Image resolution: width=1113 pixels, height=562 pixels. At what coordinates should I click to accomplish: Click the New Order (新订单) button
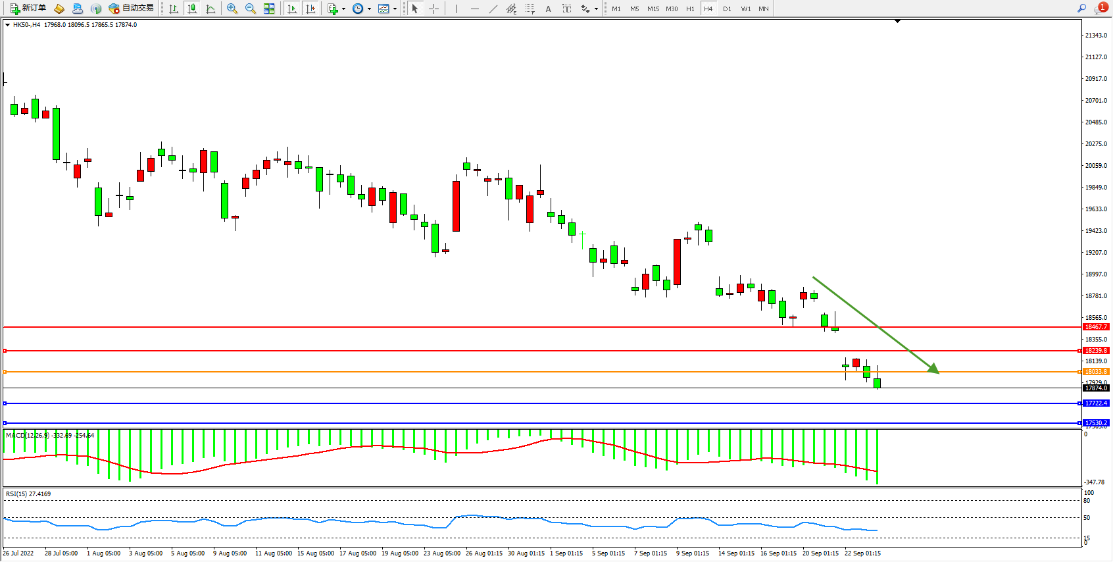28,9
